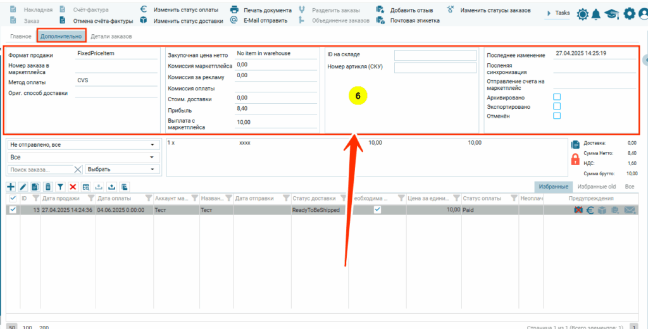Click the 'ID на складе' input field
This screenshot has width=648, height=329.
point(435,56)
